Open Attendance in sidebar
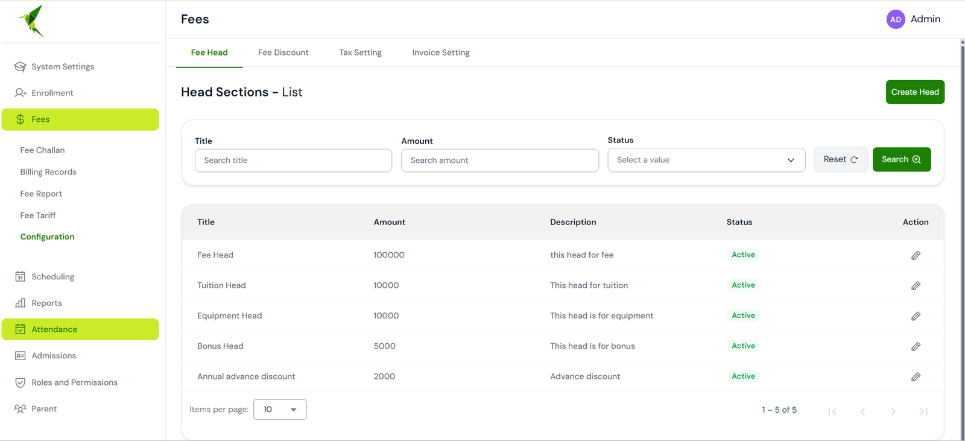 tap(80, 329)
